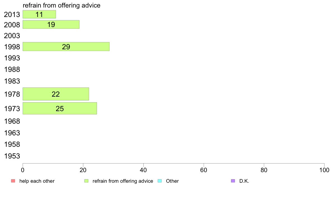This screenshot has width=332, height=205.
Task: Click the 100 tick on x-axis
Action: click(324, 170)
